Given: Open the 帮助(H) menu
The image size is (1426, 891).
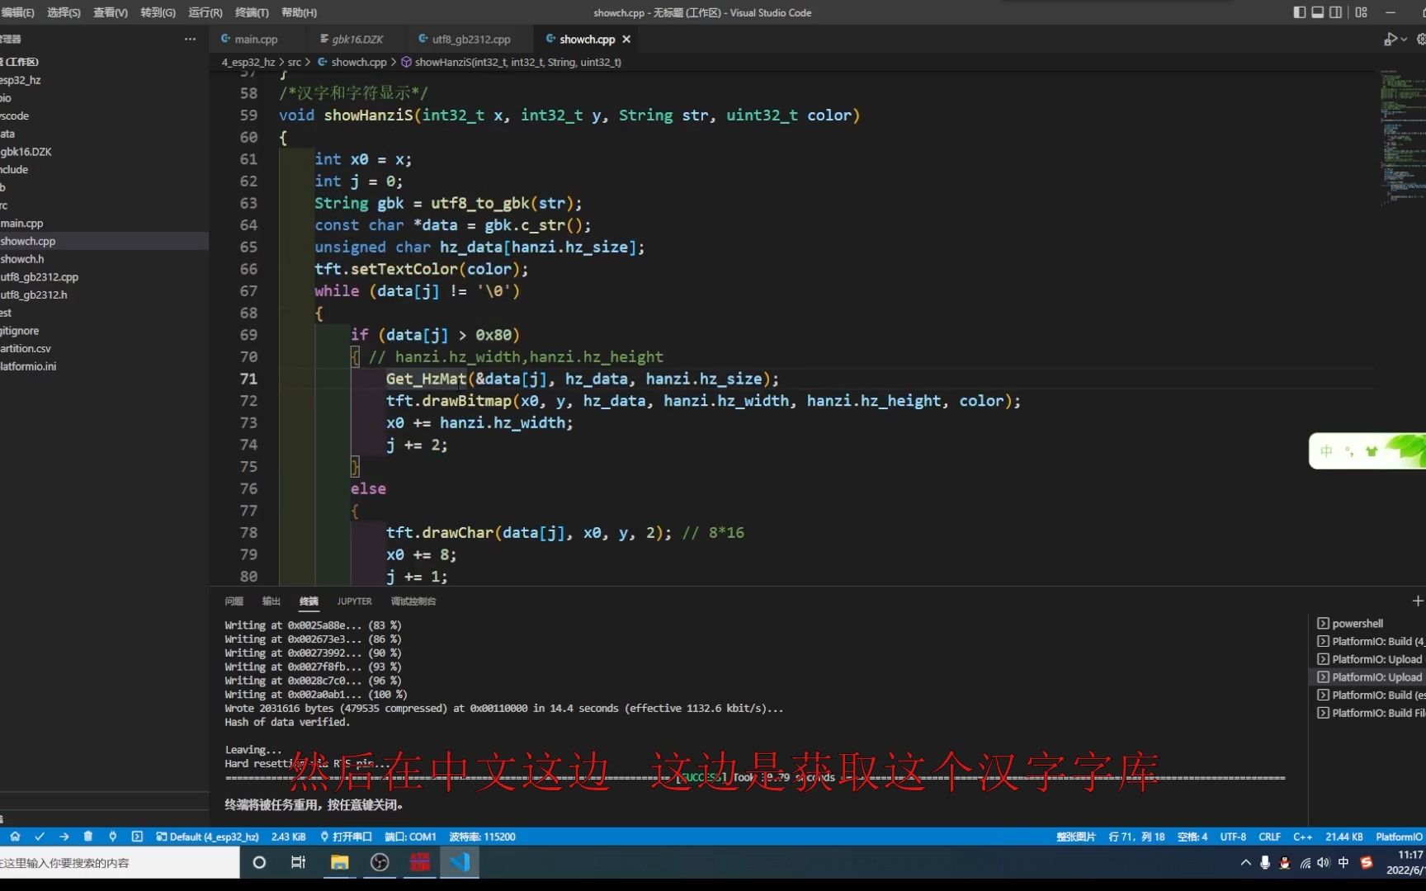Looking at the screenshot, I should point(299,12).
